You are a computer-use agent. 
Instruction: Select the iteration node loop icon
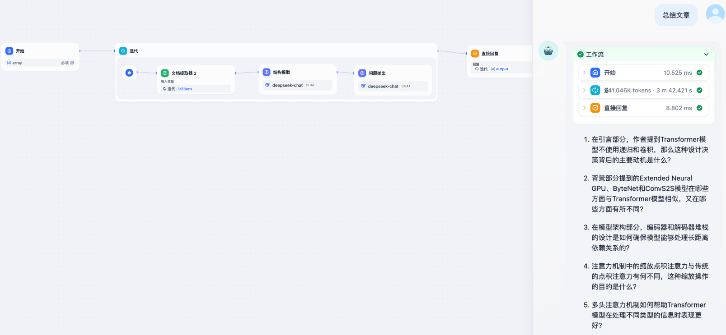[x=123, y=51]
